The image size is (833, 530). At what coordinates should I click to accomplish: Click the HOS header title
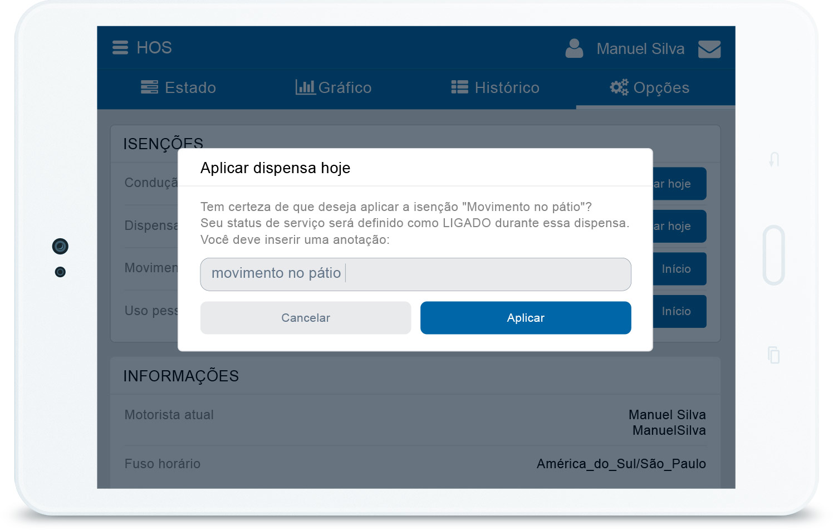click(154, 48)
